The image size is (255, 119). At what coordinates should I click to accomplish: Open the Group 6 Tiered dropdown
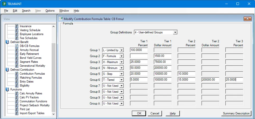(121, 80)
